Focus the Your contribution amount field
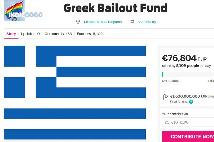 pos(188,122)
